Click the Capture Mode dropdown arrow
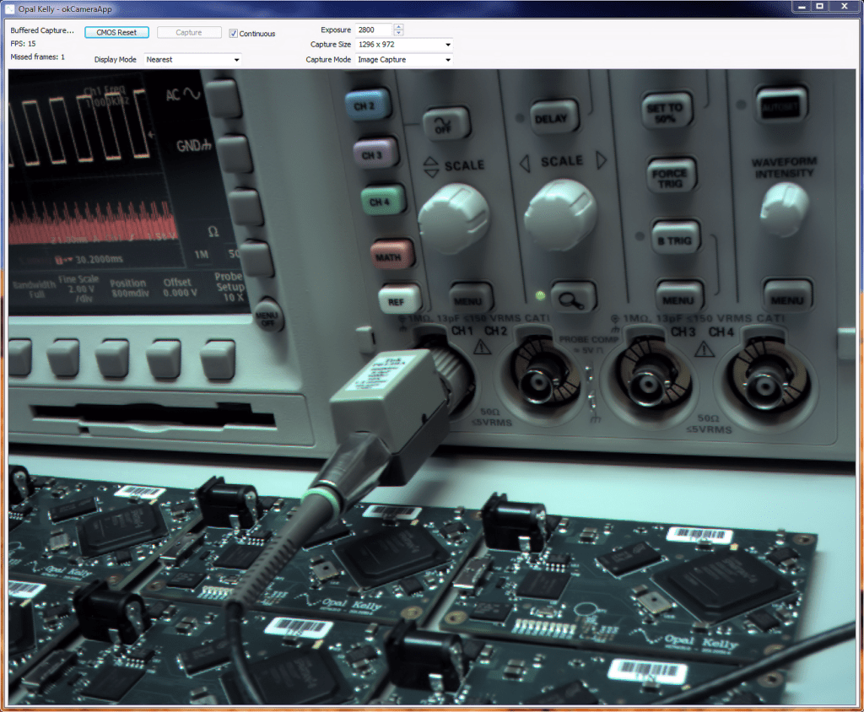864x712 pixels. [x=448, y=59]
